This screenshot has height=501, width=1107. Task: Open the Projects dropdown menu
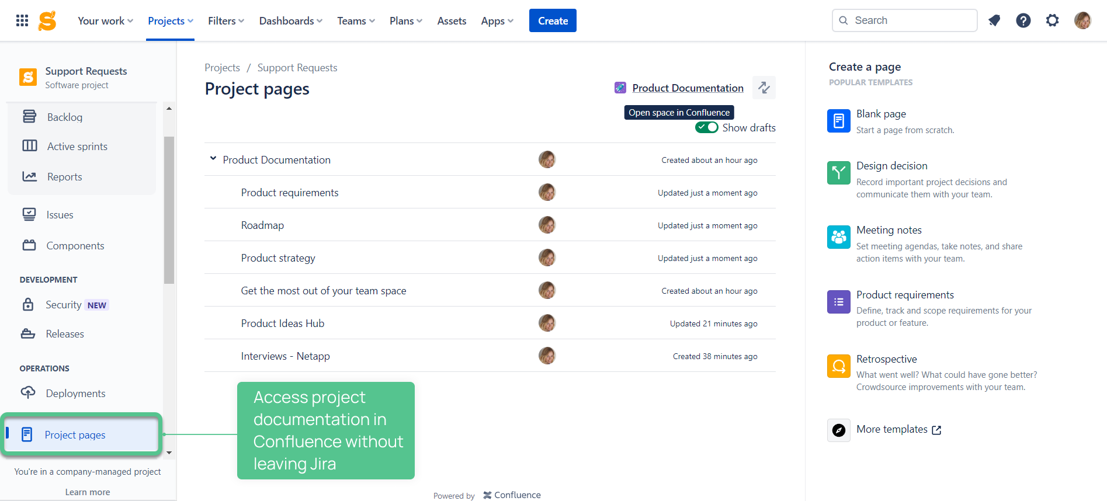coord(170,20)
